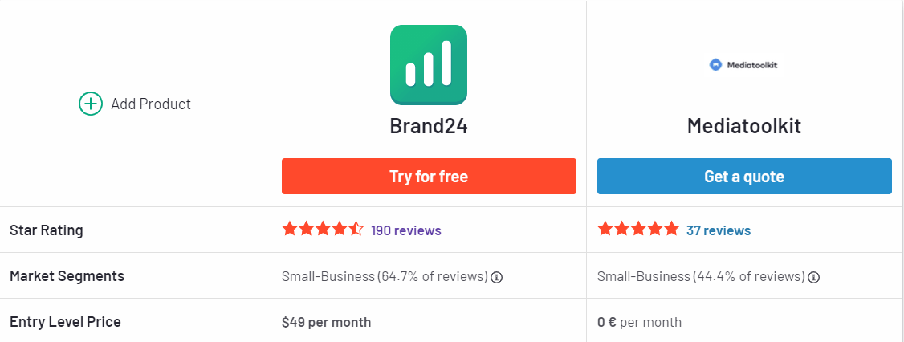Click Brand24's $49 per month price
This screenshot has width=904, height=342.
tap(327, 322)
